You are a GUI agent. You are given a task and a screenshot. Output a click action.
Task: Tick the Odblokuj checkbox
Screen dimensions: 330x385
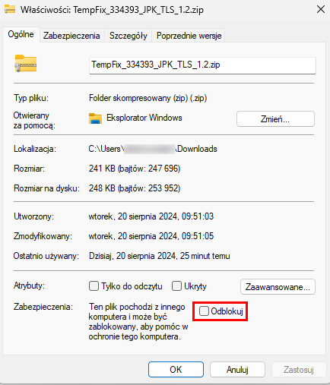tap(204, 311)
